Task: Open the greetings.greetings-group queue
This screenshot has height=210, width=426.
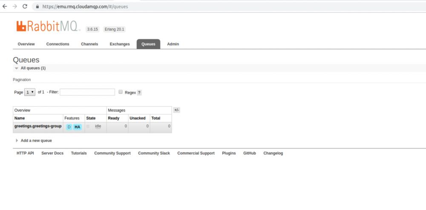Action: tap(38, 126)
